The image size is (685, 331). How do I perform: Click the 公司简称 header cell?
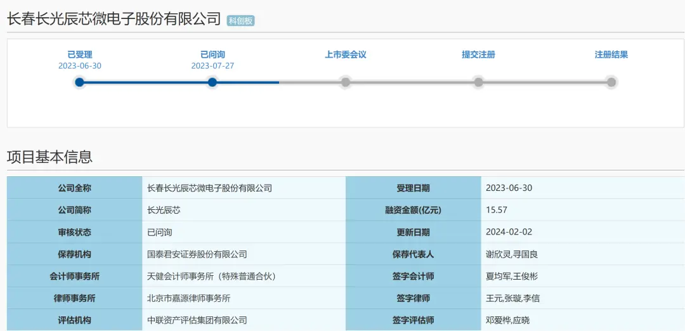pyautogui.click(x=75, y=210)
